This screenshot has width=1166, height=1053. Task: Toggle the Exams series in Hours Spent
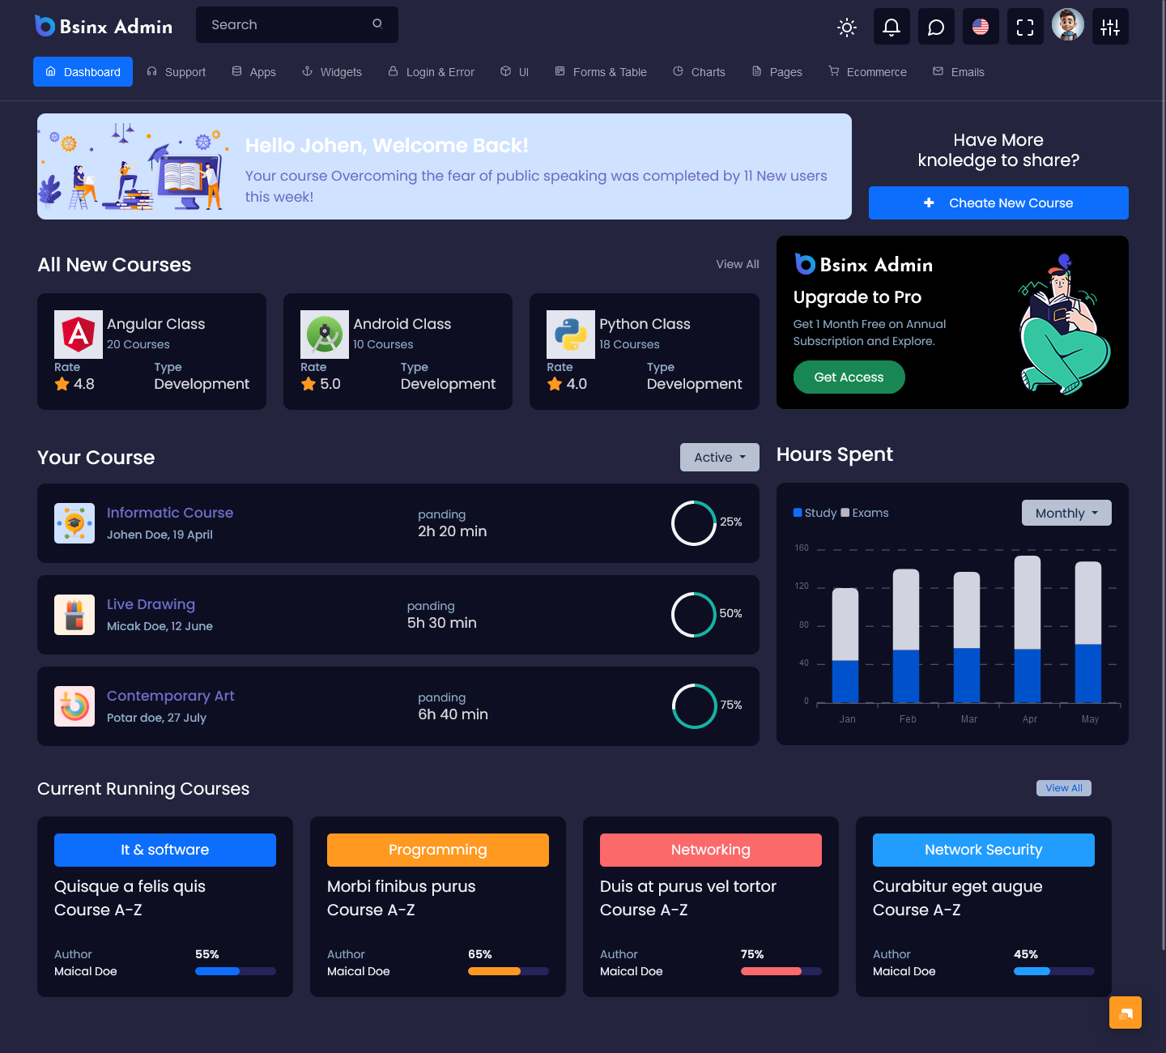864,513
